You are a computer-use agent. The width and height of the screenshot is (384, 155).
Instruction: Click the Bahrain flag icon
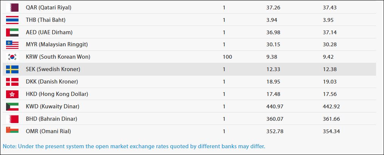tap(12, 119)
